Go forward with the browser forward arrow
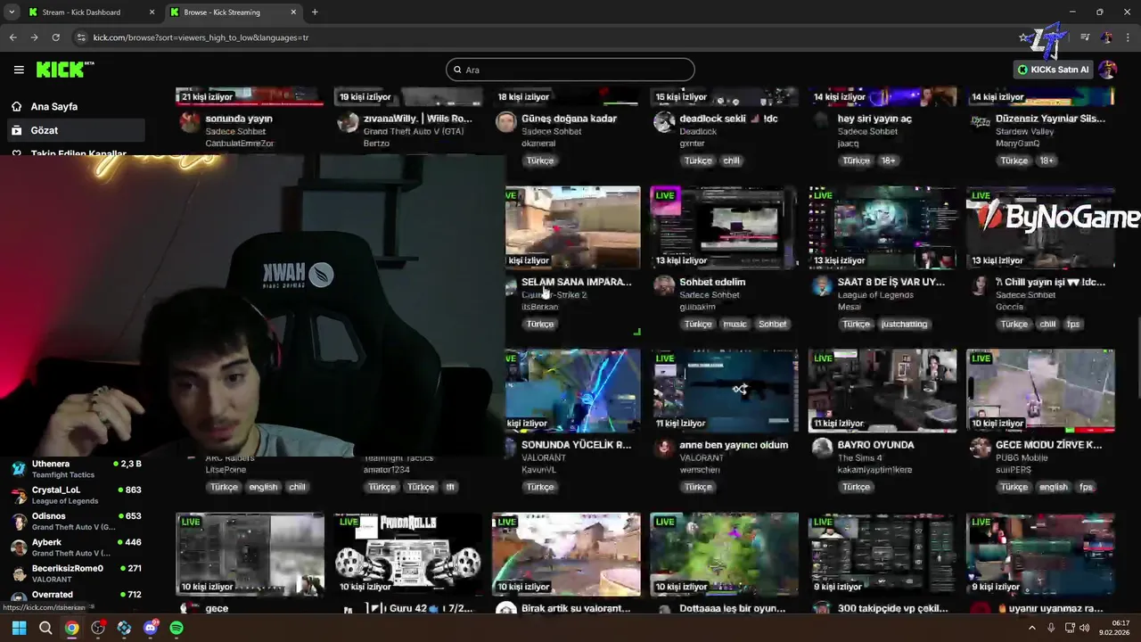 click(34, 37)
